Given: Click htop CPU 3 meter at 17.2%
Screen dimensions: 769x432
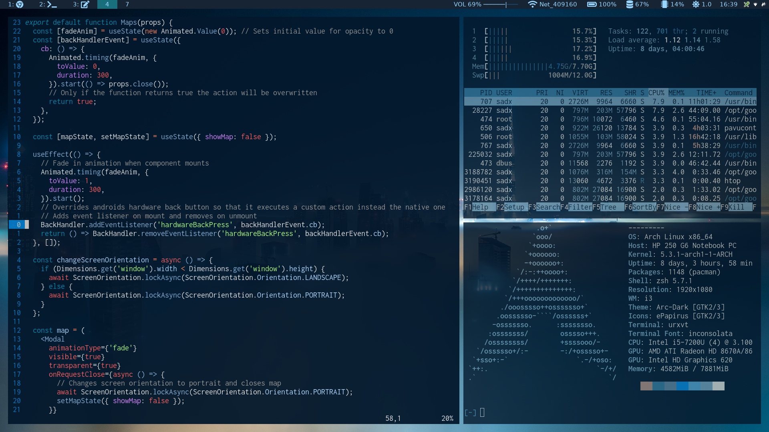Looking at the screenshot, I should point(534,49).
